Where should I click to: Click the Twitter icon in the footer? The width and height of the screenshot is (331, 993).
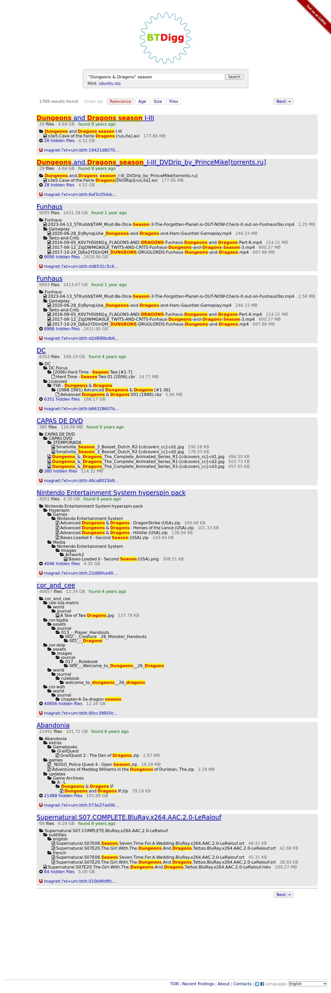(257, 984)
